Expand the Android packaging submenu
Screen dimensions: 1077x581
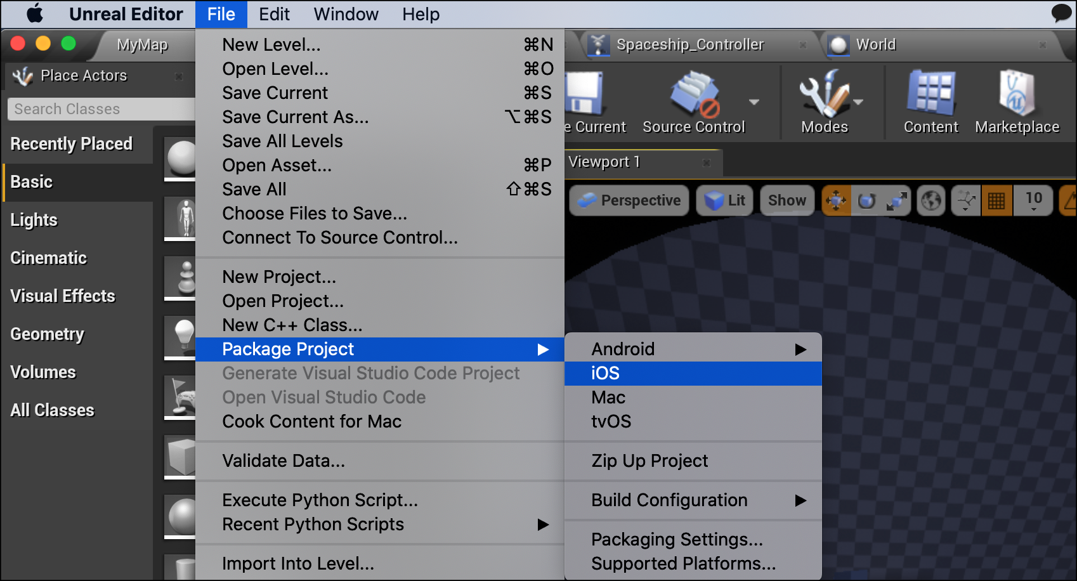click(x=693, y=349)
